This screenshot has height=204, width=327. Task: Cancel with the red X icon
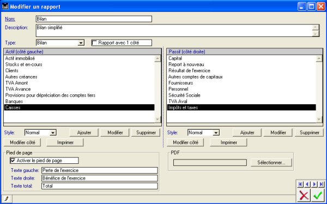tap(304, 195)
